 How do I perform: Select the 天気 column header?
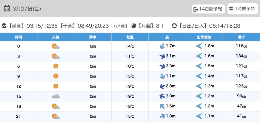(x=56, y=37)
